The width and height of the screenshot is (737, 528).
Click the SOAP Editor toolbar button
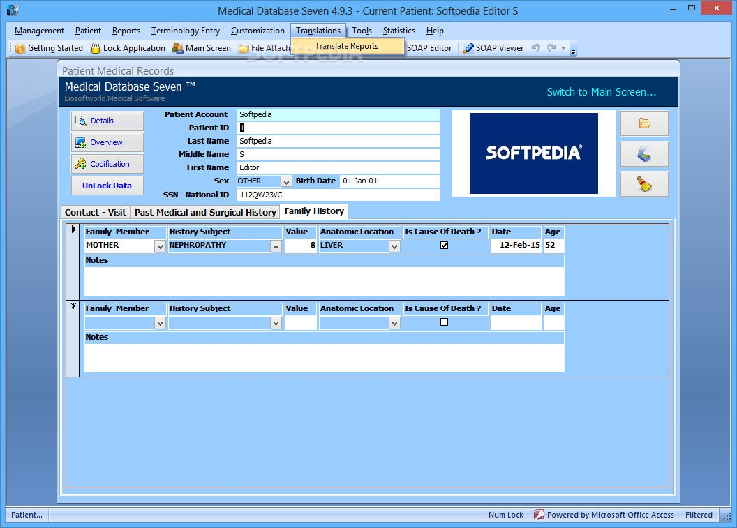click(429, 48)
